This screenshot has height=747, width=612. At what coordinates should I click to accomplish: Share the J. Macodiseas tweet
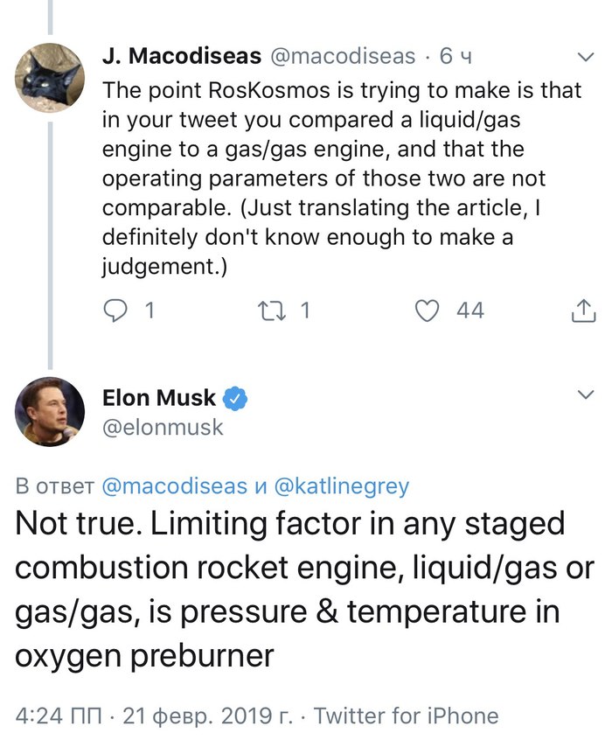pos(583,311)
